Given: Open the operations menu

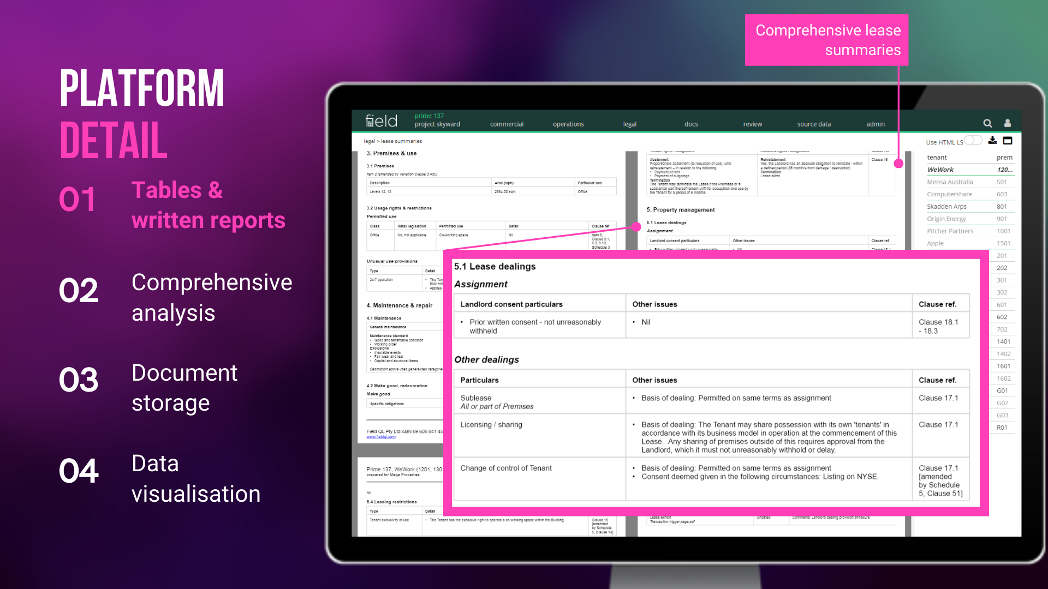Looking at the screenshot, I should pyautogui.click(x=568, y=124).
